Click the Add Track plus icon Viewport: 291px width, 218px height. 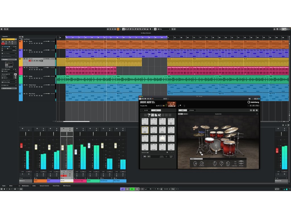pos(20,37)
